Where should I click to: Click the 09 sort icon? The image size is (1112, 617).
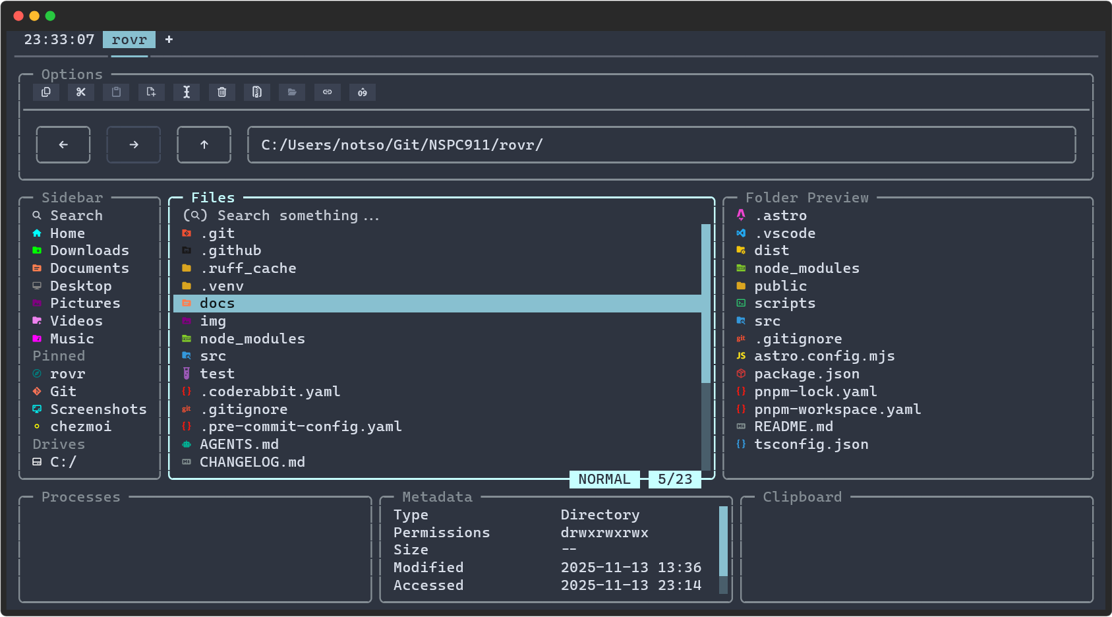pos(362,92)
